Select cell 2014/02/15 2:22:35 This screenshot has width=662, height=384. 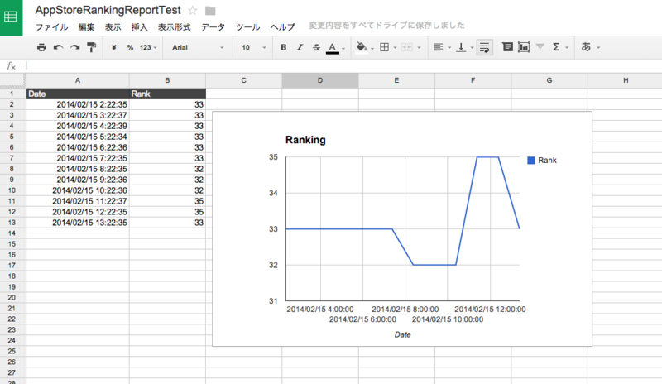coord(78,104)
